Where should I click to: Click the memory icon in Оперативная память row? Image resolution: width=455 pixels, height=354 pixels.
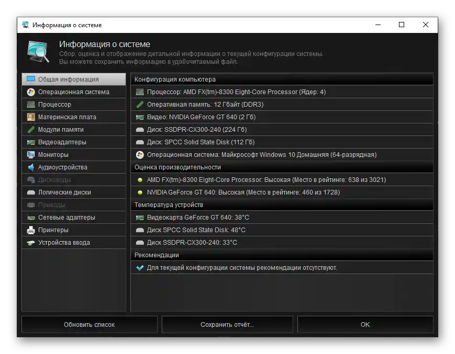(x=140, y=104)
